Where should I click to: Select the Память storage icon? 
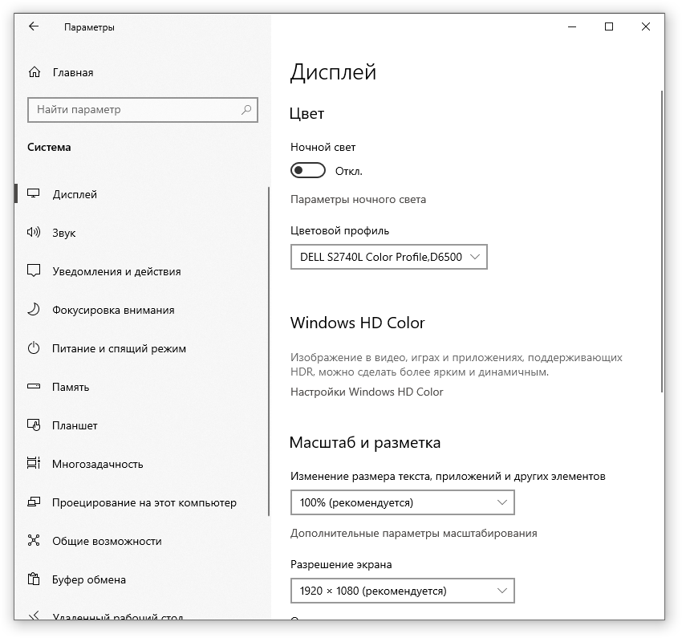click(34, 387)
